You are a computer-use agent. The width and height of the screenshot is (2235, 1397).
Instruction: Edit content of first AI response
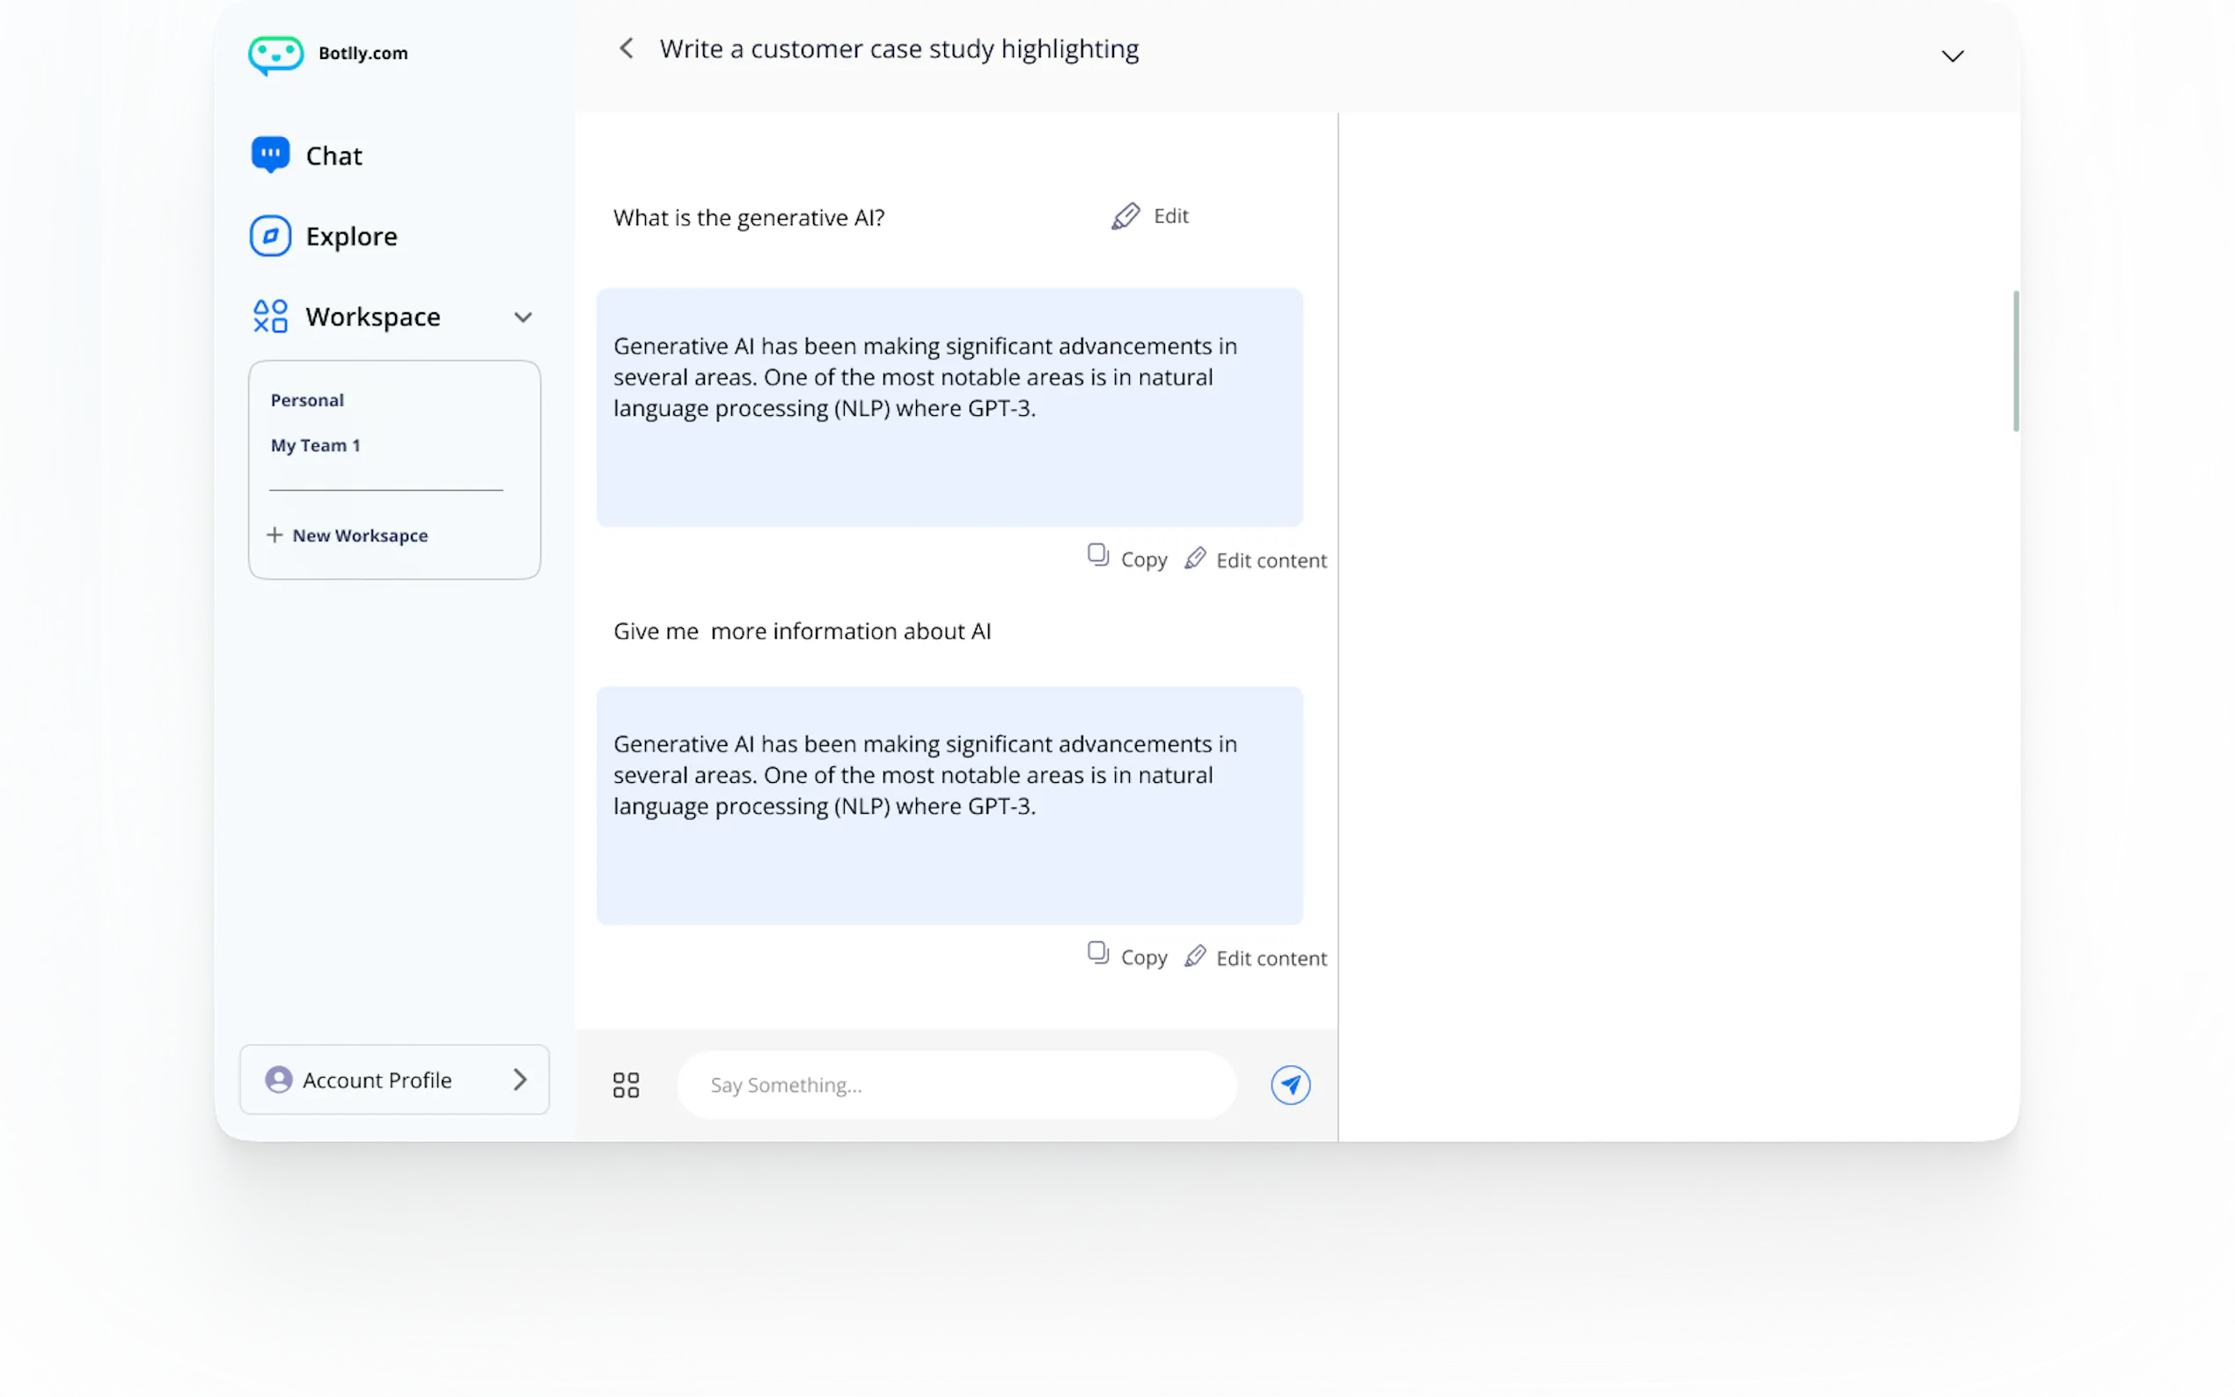(1256, 559)
